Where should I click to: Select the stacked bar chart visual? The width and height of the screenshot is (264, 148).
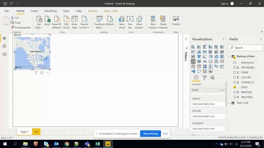pyautogui.click(x=193, y=46)
